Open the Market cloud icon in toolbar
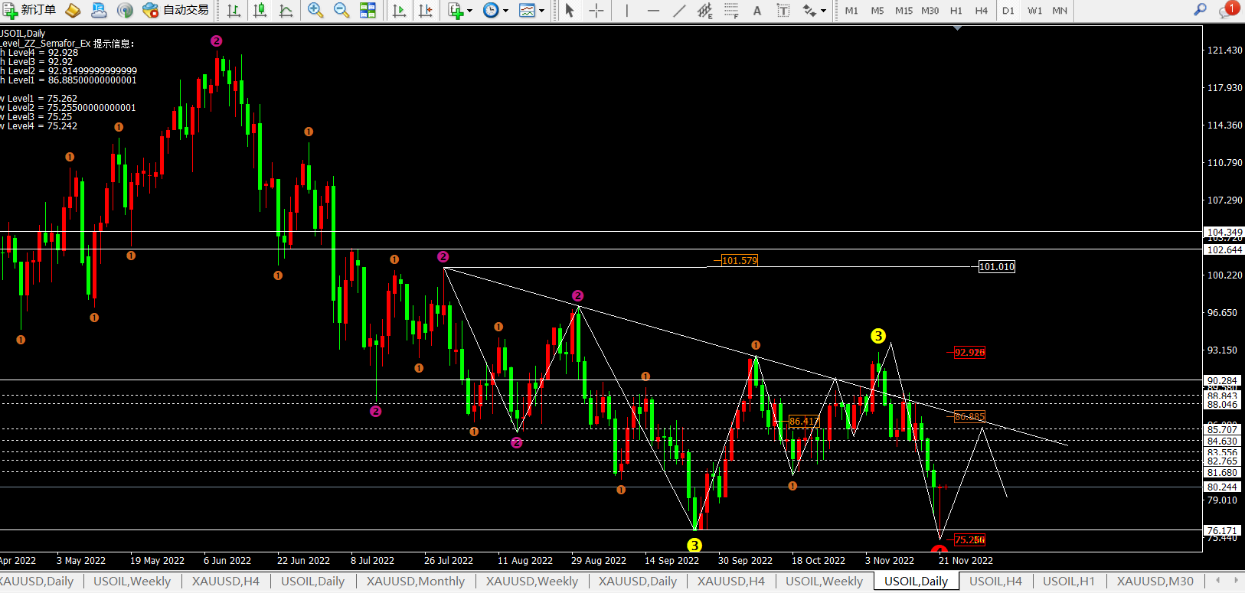This screenshot has height=593, width=1245. (x=99, y=10)
